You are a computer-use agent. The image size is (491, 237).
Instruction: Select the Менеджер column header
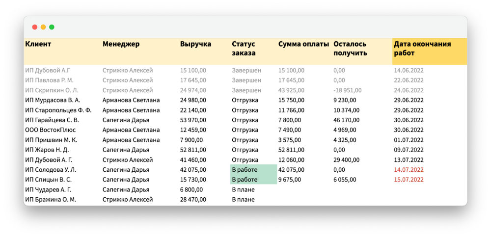121,44
